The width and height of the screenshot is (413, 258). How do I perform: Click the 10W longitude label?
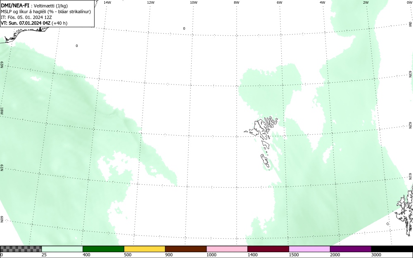(194, 2)
